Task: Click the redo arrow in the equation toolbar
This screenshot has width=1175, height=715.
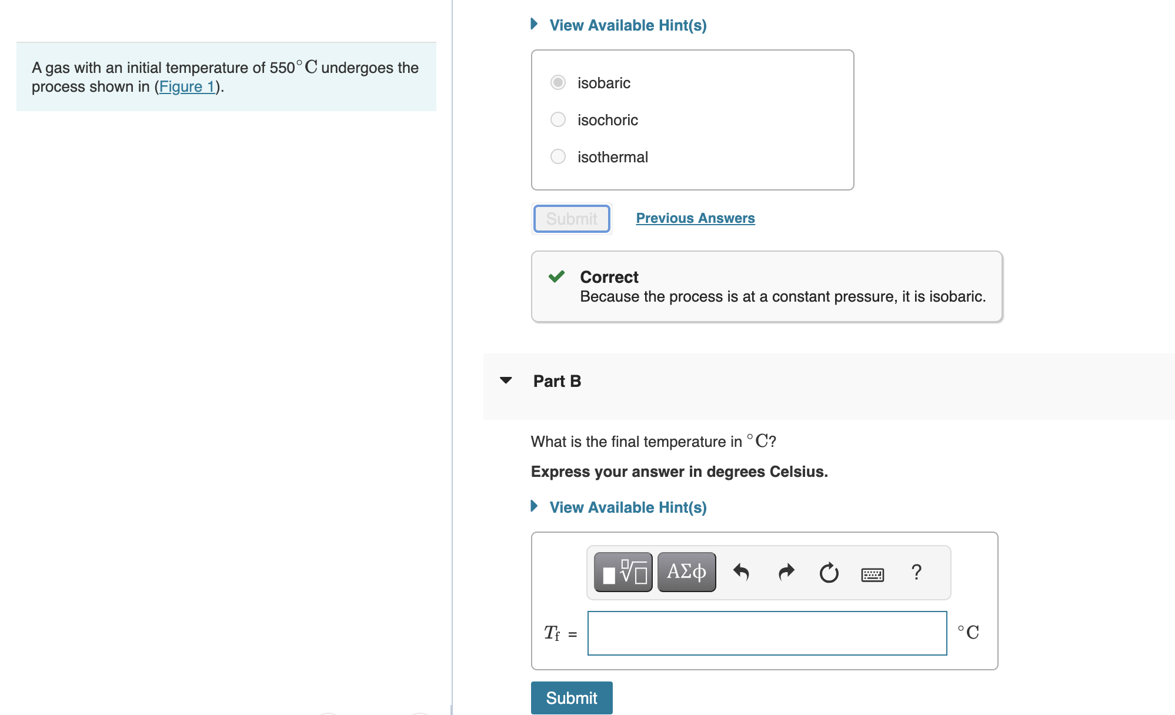Action: click(785, 571)
